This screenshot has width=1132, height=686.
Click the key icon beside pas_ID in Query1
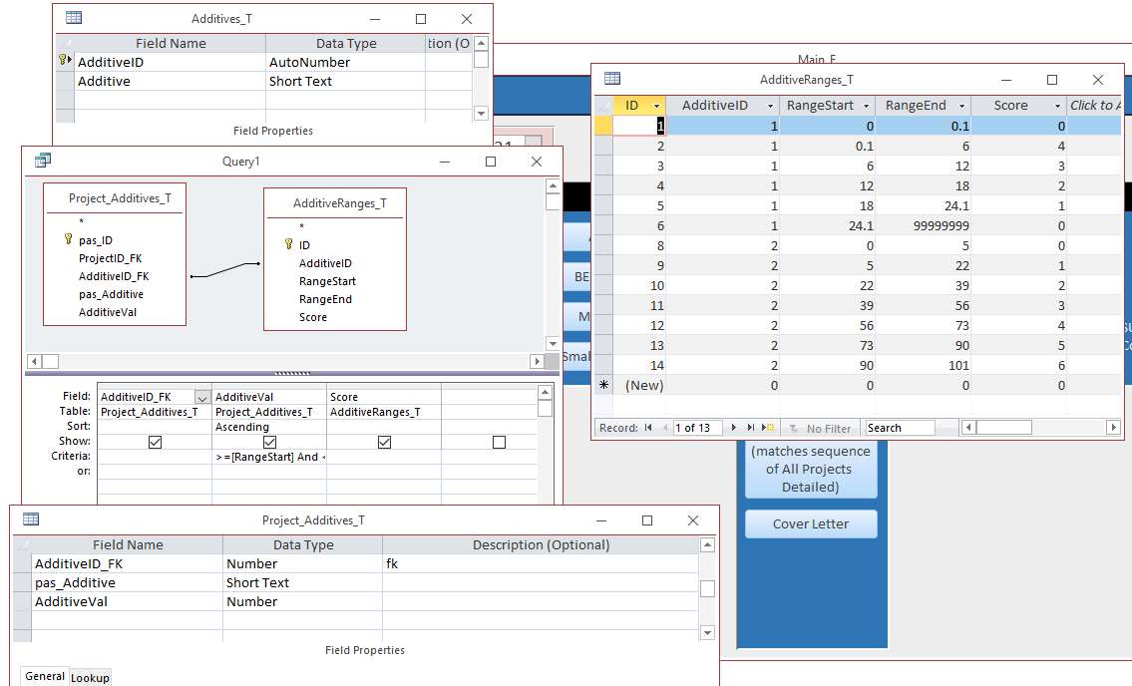coord(69,238)
